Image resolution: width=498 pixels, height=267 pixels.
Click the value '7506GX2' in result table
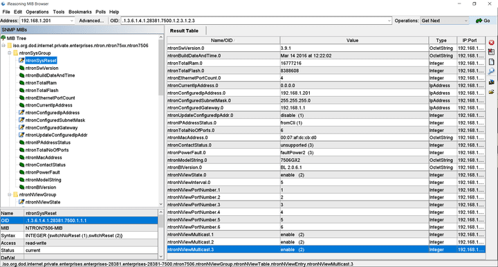pyautogui.click(x=290, y=160)
